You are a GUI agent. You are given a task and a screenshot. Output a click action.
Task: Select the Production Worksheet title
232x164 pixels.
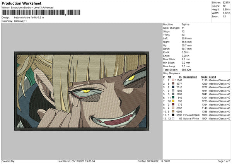point(21,3)
